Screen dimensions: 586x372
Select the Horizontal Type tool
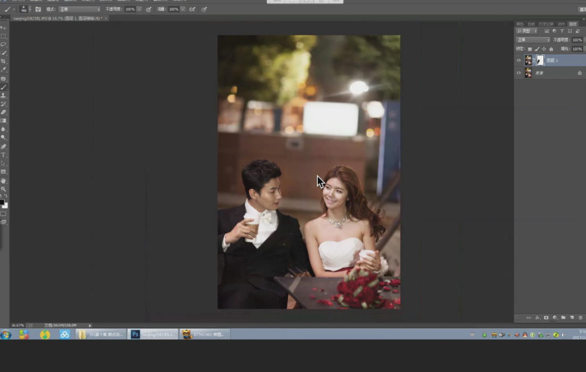3,155
